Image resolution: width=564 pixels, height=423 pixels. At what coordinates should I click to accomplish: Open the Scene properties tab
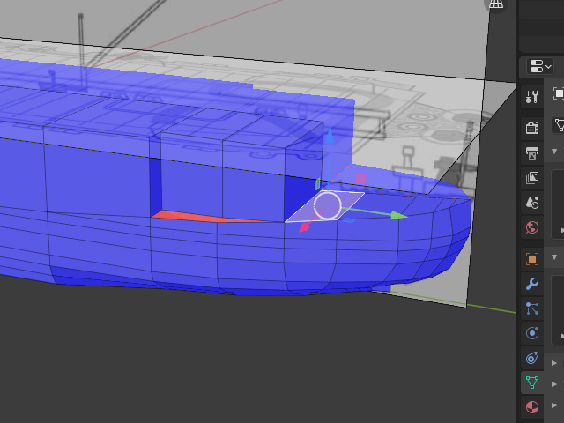[532, 203]
